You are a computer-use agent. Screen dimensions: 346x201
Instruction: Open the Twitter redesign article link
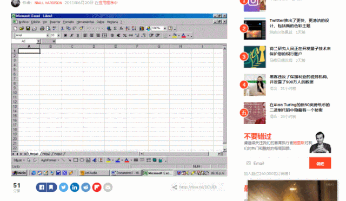pyautogui.click(x=299, y=23)
